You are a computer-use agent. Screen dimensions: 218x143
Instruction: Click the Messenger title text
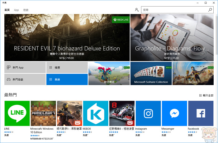[168, 129]
